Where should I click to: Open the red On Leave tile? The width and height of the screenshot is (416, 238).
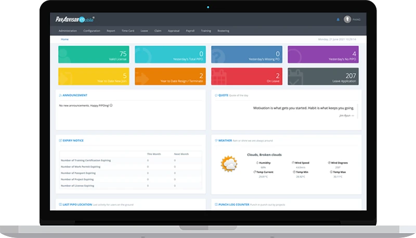246,76
